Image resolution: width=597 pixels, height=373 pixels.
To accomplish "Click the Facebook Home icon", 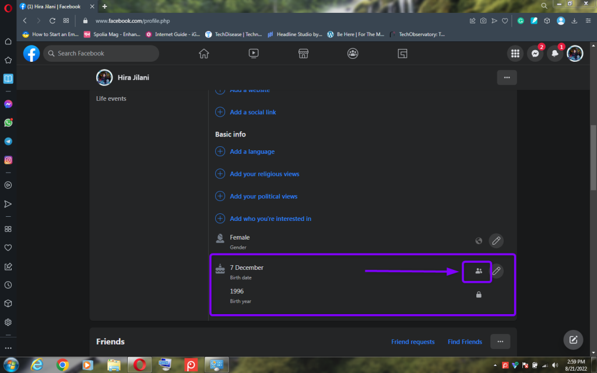I will click(203, 54).
